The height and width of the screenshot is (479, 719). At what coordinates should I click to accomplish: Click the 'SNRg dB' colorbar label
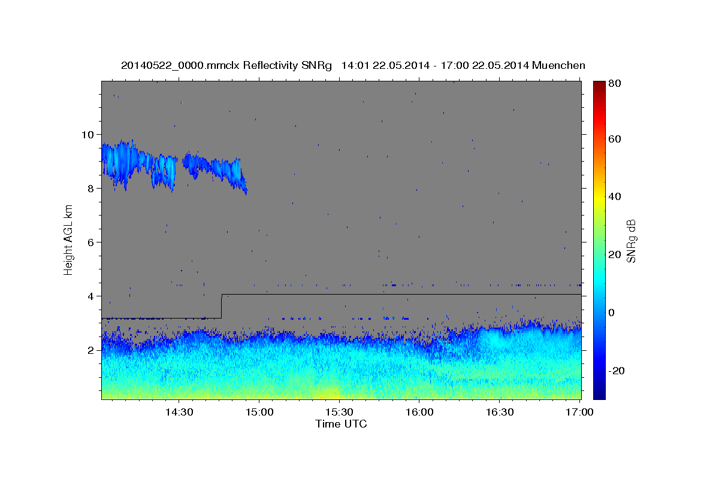click(x=631, y=241)
